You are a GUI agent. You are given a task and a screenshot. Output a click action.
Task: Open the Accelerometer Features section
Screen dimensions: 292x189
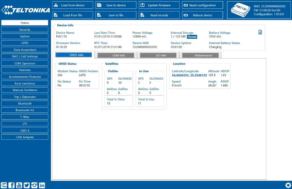(x=25, y=77)
